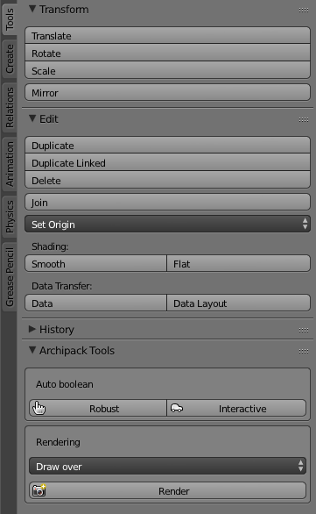
Task: Click the Edit panel grip dots
Action: coord(304,119)
